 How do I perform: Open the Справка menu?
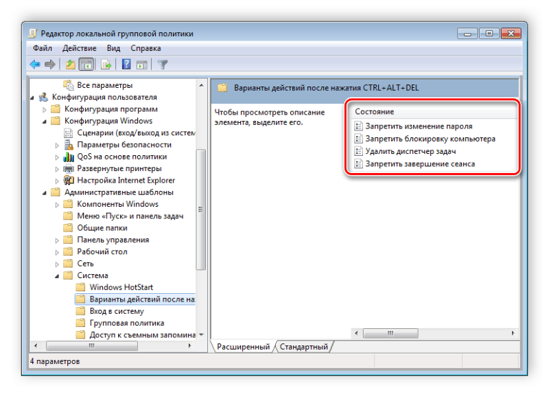point(145,48)
